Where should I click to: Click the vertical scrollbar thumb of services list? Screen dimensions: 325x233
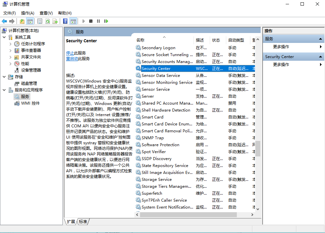(258, 149)
